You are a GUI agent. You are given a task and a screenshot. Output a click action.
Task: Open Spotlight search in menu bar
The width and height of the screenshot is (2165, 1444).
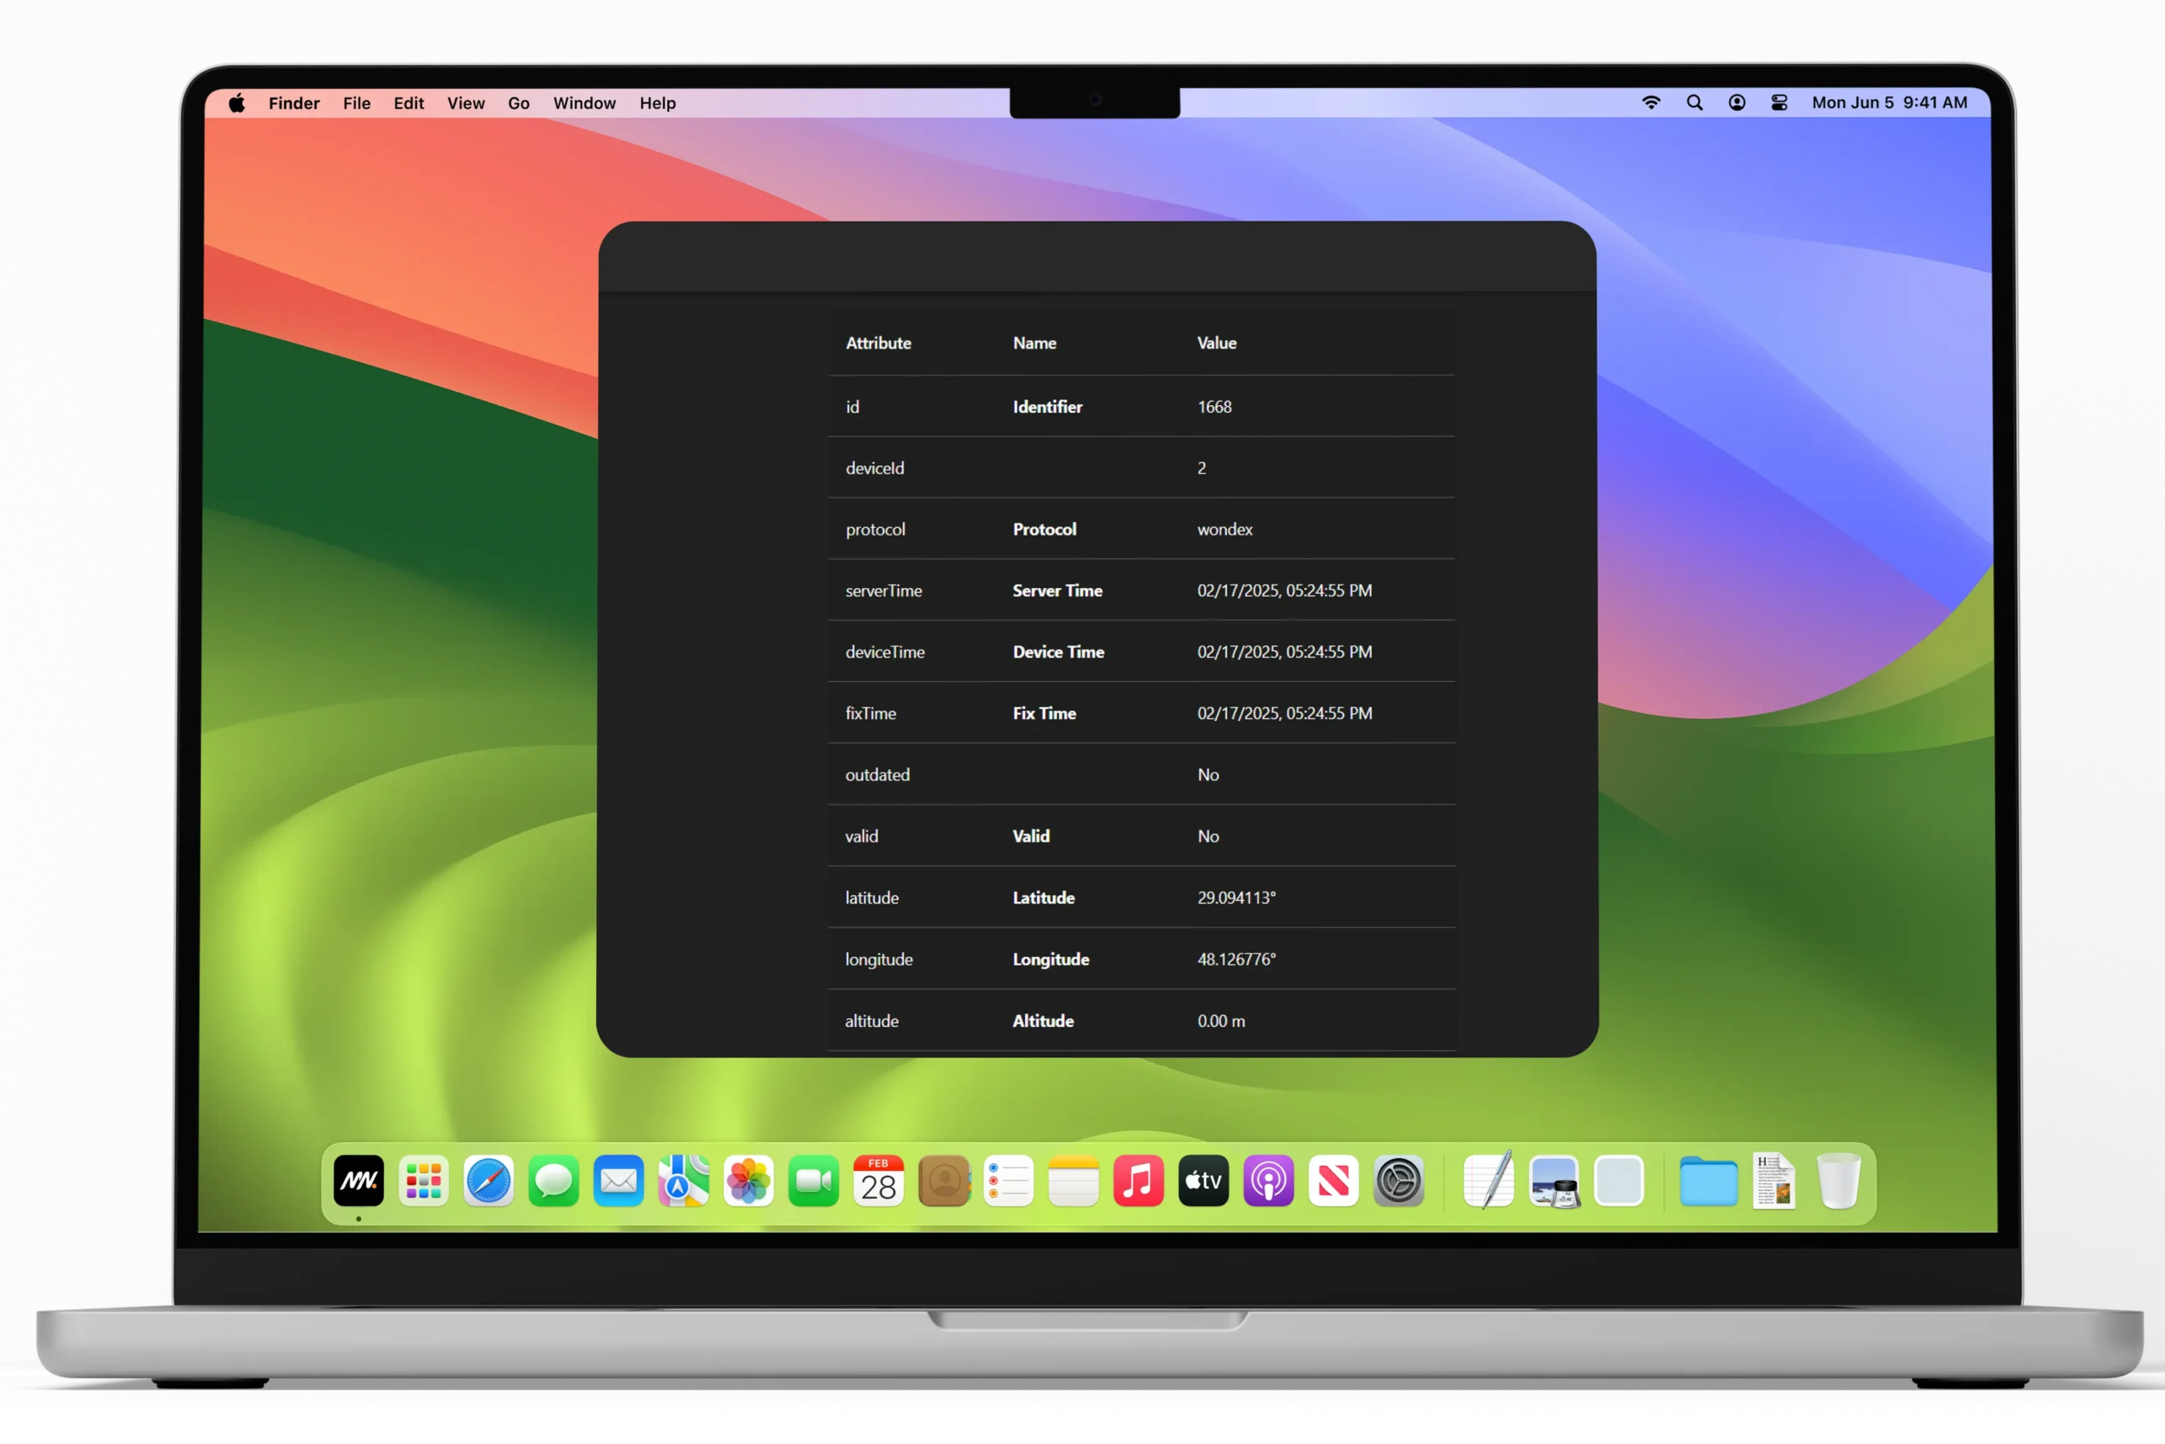coord(1694,102)
